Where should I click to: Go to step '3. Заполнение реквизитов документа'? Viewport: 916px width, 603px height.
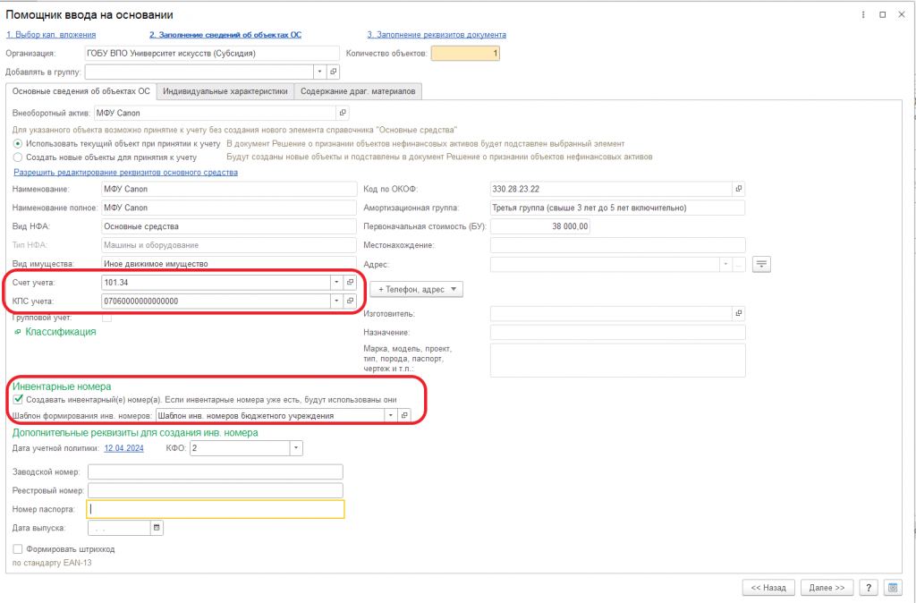437,35
